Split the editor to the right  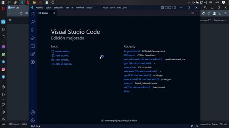click(x=192, y=13)
